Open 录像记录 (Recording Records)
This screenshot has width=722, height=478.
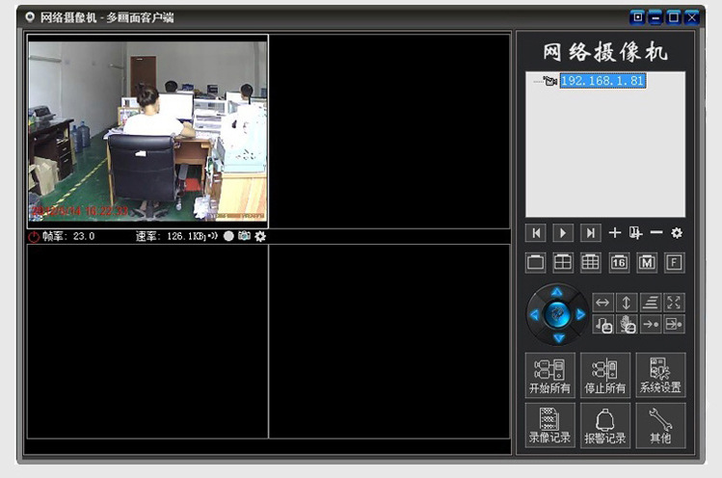[x=549, y=425]
